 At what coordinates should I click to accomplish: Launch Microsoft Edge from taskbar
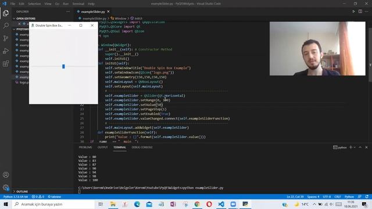pyautogui.click(x=137, y=204)
